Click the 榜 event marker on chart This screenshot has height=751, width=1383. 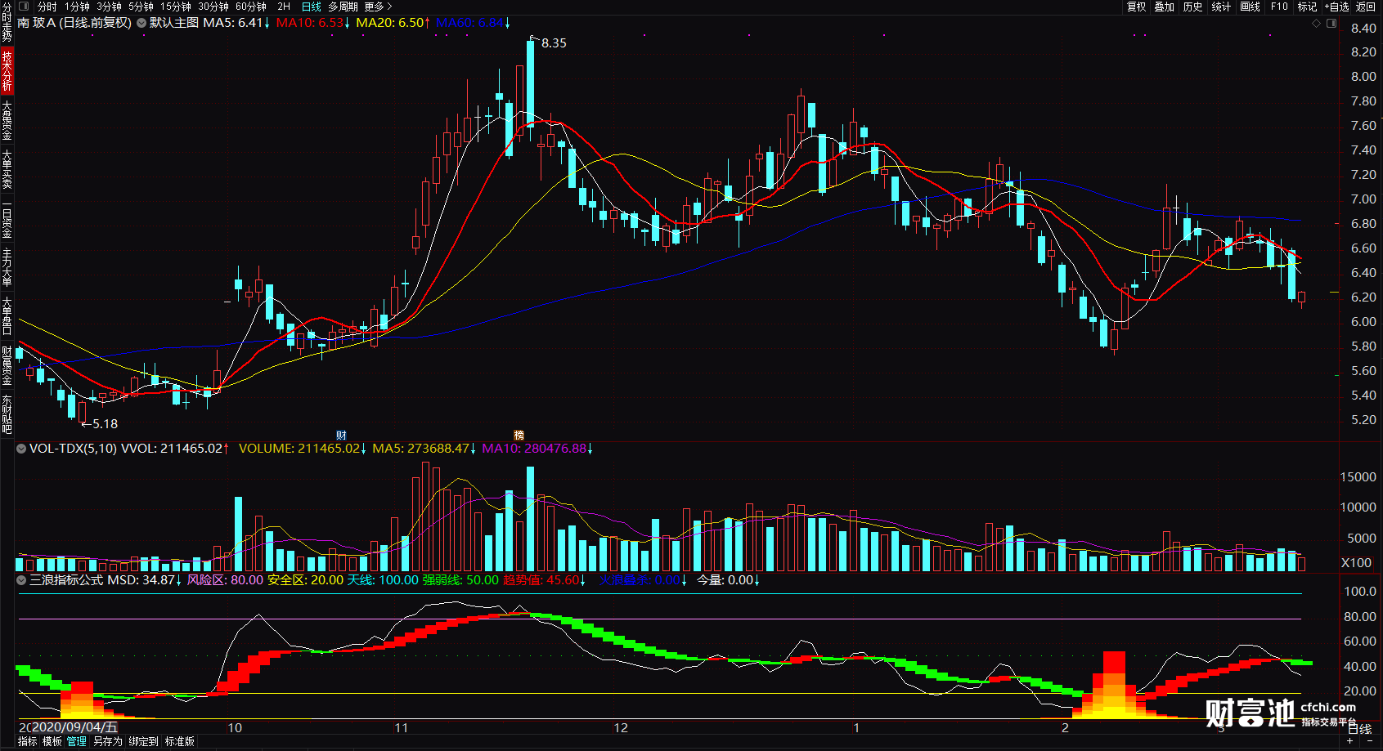[519, 436]
